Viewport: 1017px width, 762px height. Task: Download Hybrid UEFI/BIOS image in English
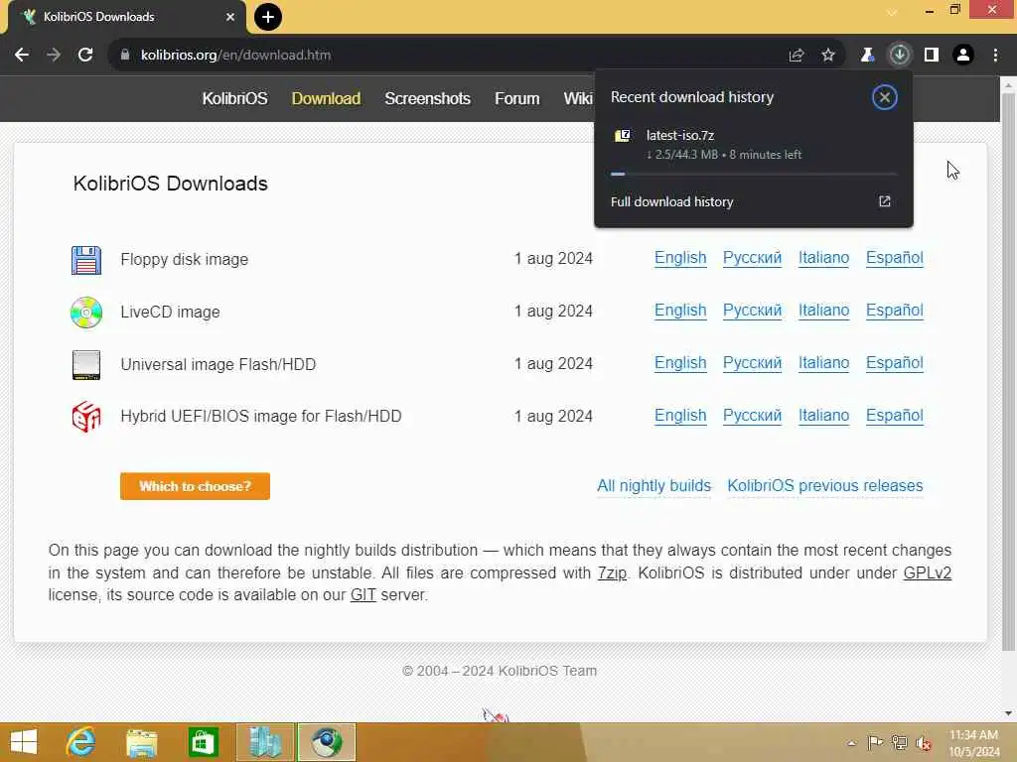(680, 416)
